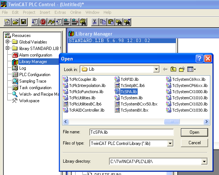Select the TcSystem.lib file

(x=131, y=98)
